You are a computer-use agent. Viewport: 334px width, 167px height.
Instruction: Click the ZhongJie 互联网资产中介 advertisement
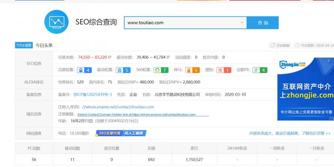tap(306, 89)
